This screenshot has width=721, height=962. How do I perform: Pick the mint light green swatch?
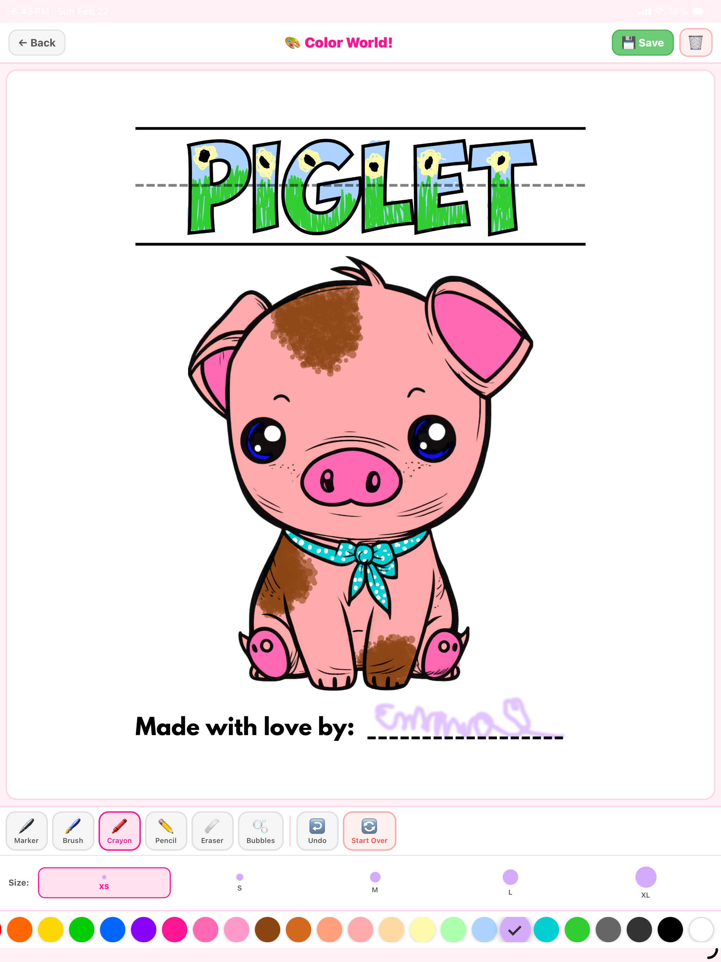[x=453, y=929]
